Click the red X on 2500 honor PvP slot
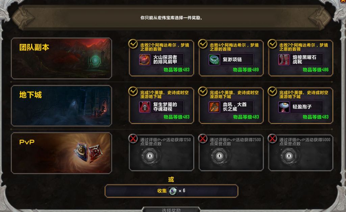 click(x=203, y=139)
